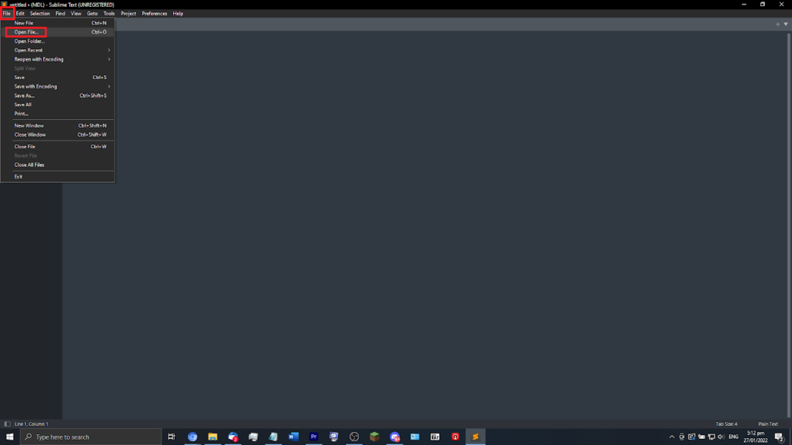Screen dimensions: 792x445
Task: Click the Windows Start button
Action: click(x=10, y=437)
